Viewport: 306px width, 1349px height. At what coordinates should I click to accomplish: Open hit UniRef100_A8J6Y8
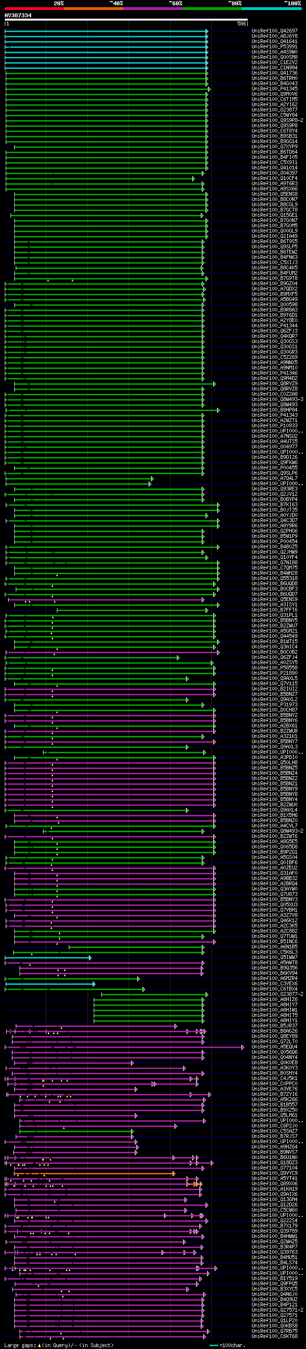coord(274,37)
